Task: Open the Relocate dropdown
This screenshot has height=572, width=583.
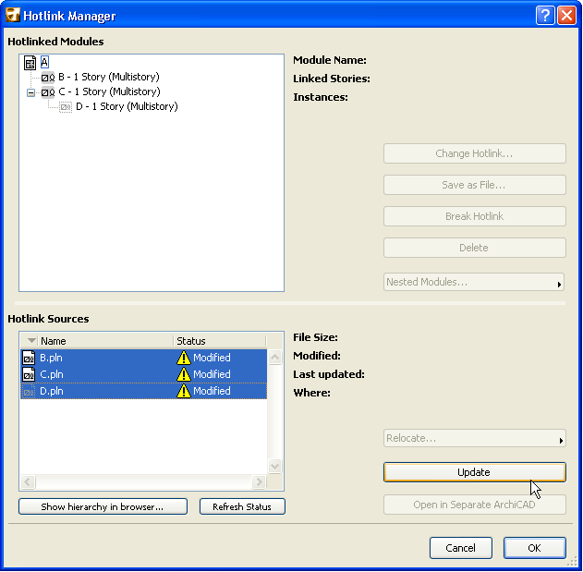Action: coord(475,439)
